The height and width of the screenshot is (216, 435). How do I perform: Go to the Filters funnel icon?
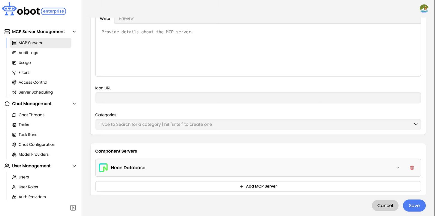(x=14, y=73)
